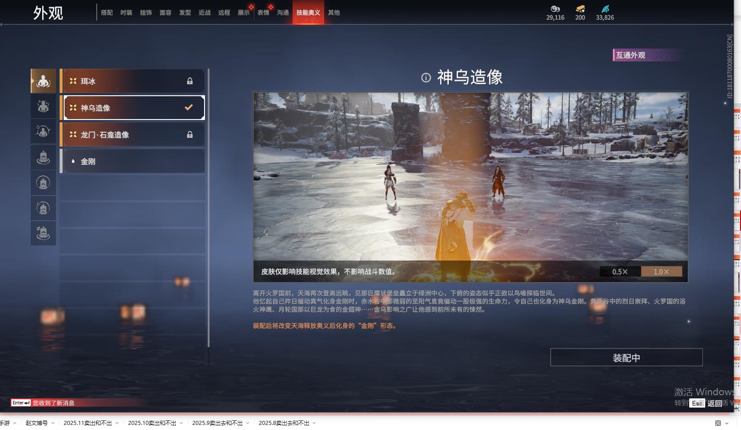Open dropdown for 2025.10卖出和不出 sheet
741x430 pixels.
click(181, 423)
